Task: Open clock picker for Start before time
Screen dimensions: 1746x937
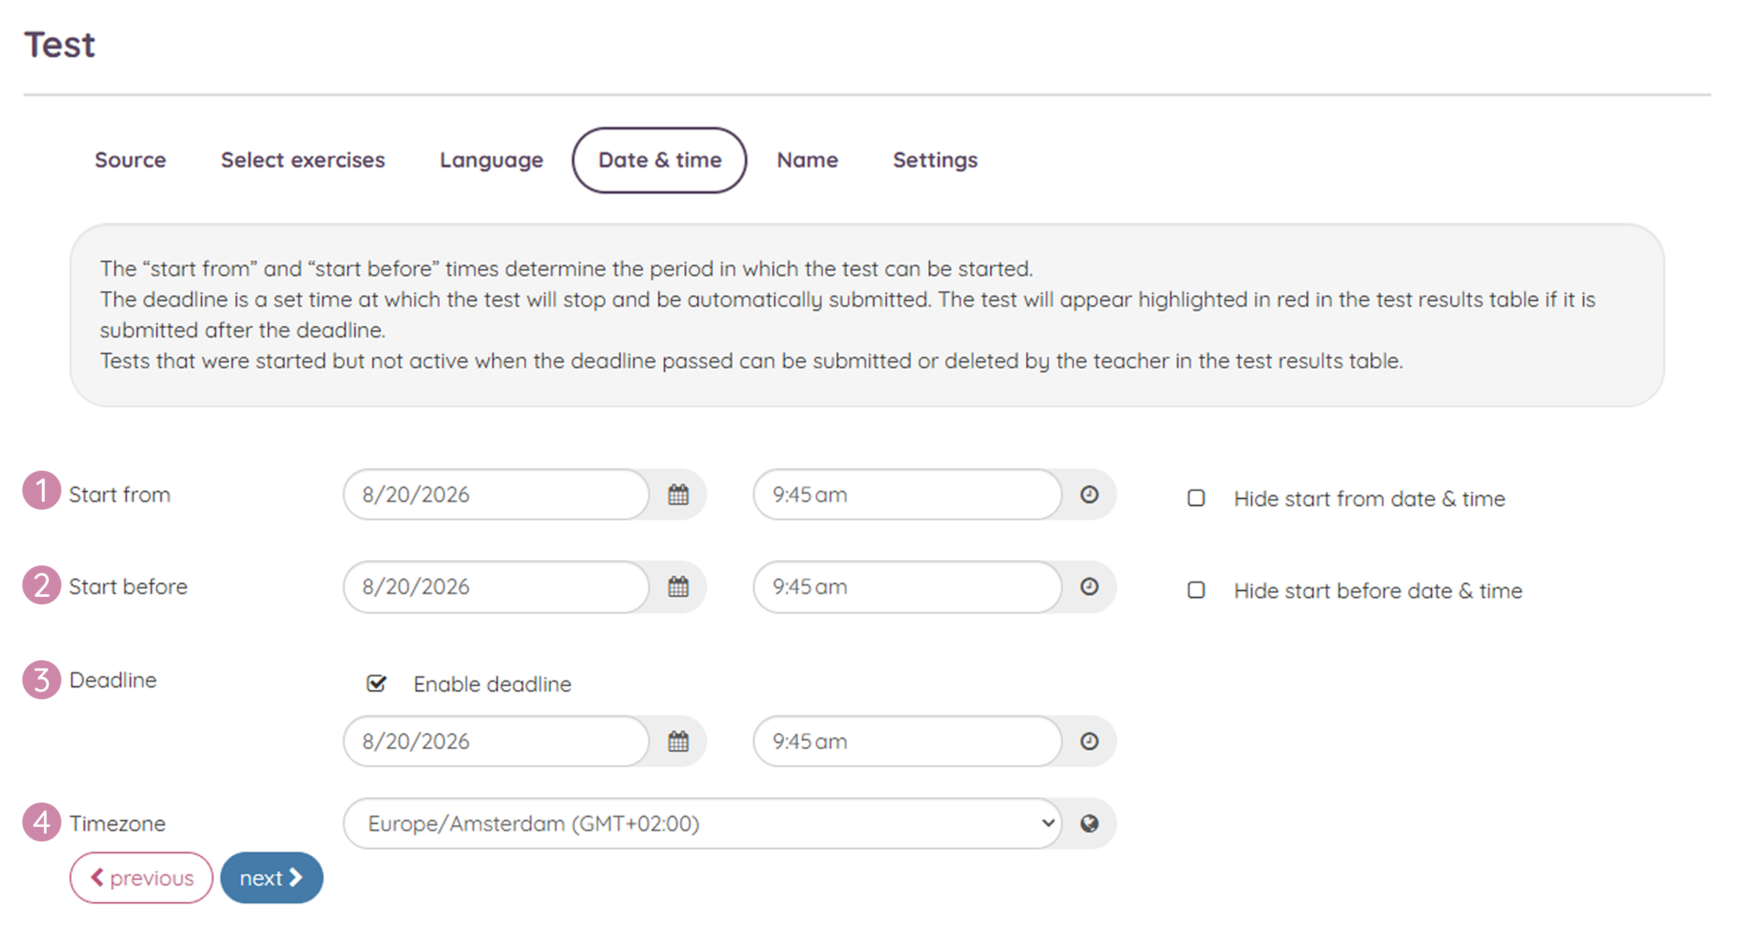Action: point(1089,587)
